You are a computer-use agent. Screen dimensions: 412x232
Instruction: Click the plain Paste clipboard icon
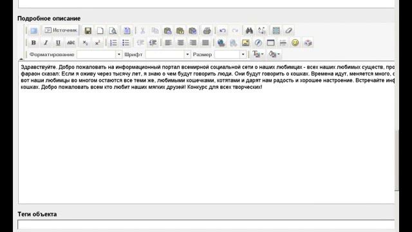click(x=167, y=30)
